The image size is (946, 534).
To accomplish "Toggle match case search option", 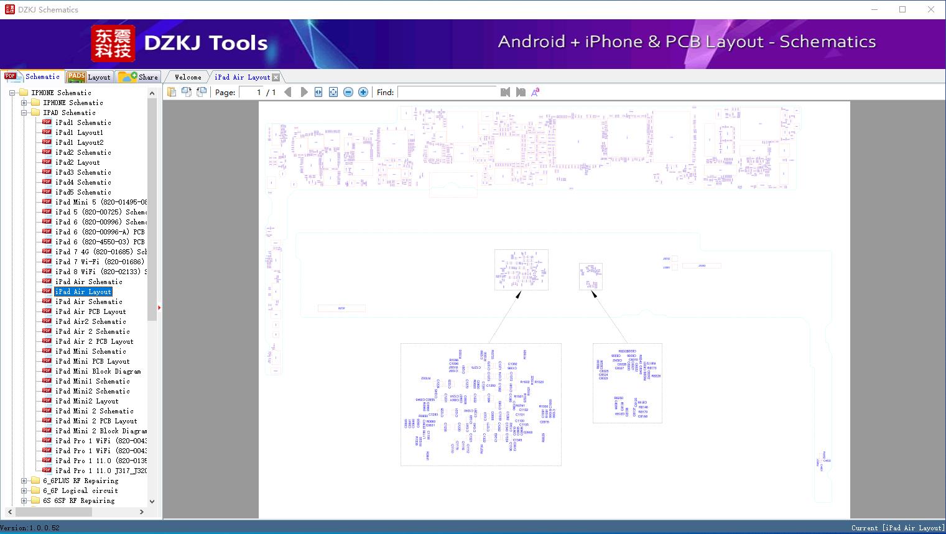I will pos(536,92).
